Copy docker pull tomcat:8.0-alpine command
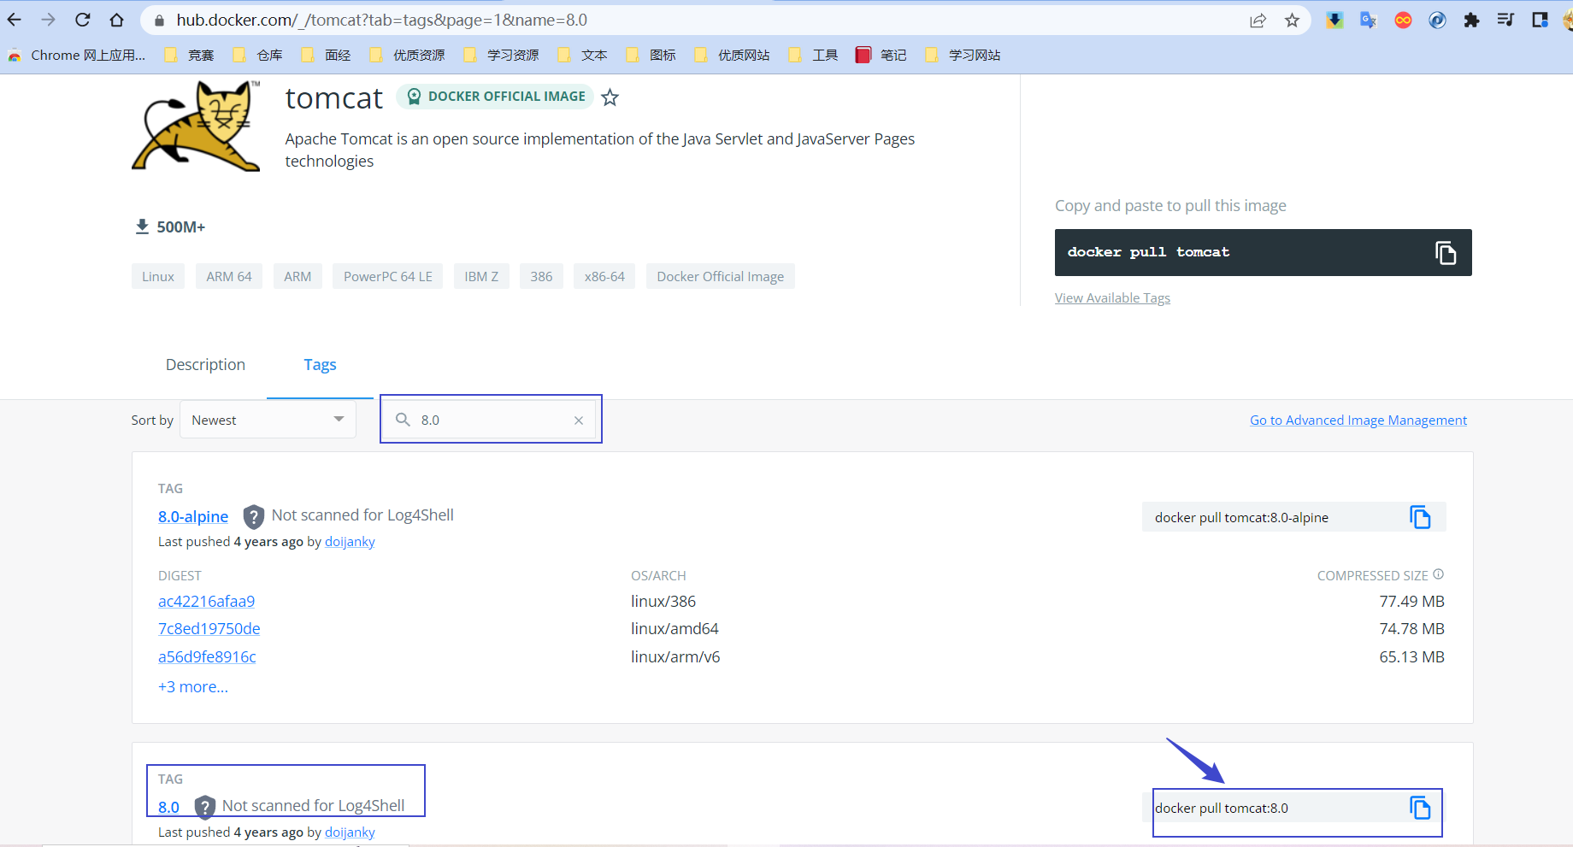Viewport: 1573px width, 847px height. point(1420,517)
